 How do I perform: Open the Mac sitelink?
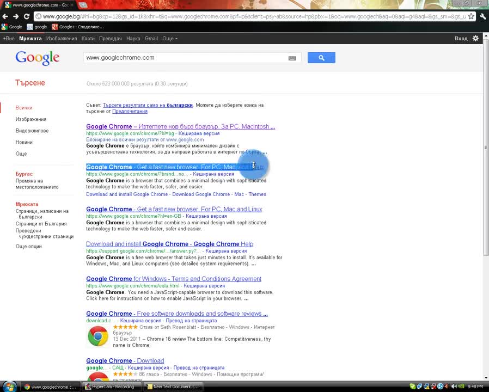point(239,194)
